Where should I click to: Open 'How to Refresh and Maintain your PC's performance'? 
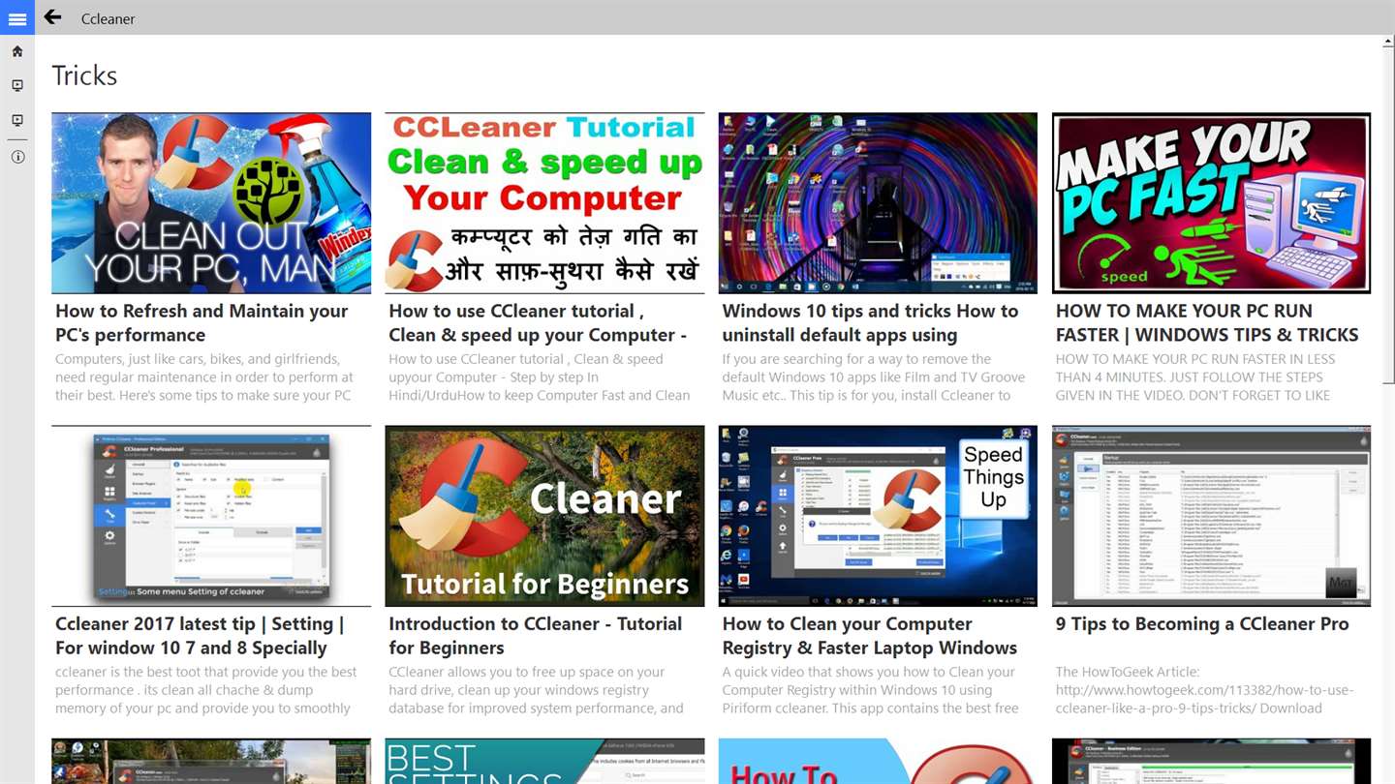coord(201,322)
